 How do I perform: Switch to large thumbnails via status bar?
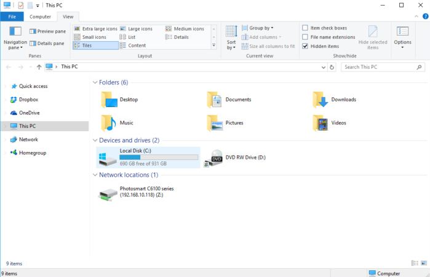(x=424, y=263)
